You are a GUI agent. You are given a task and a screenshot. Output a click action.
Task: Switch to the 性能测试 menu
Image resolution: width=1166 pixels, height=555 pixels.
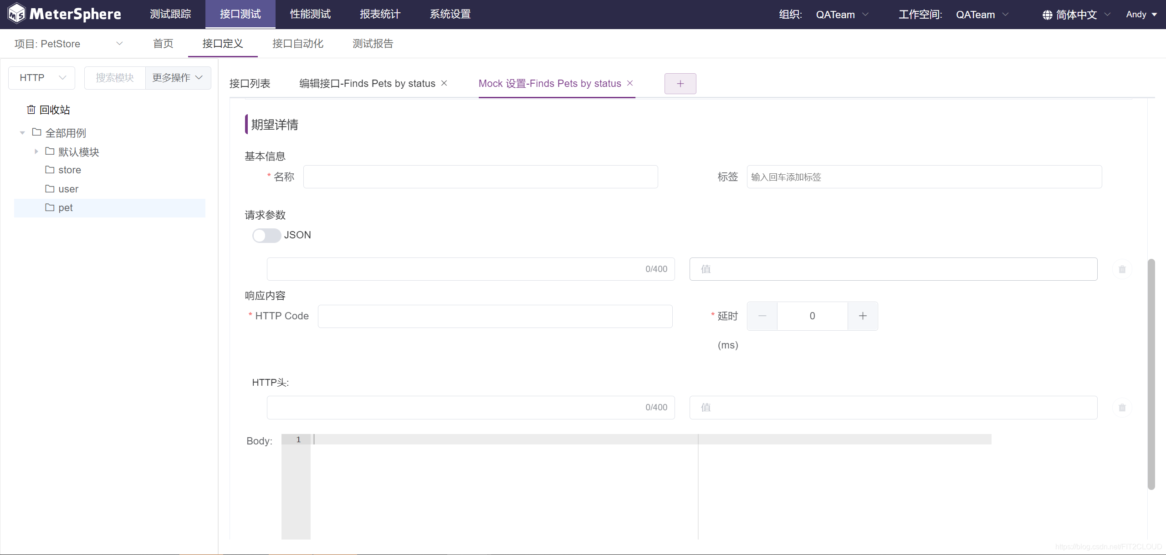click(x=310, y=14)
